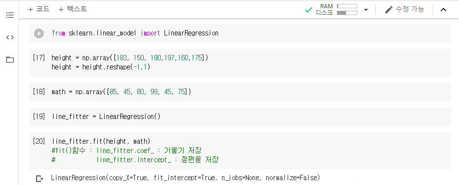The image size is (459, 185).
Task: Add a new code cell with + 코드
Action: (x=38, y=9)
